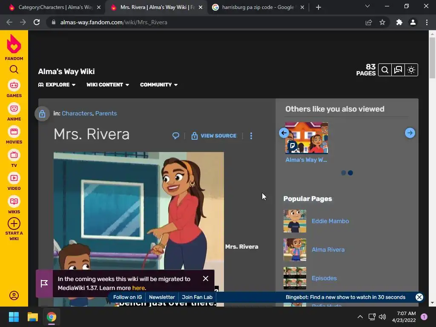Go to the Video section

(14, 181)
